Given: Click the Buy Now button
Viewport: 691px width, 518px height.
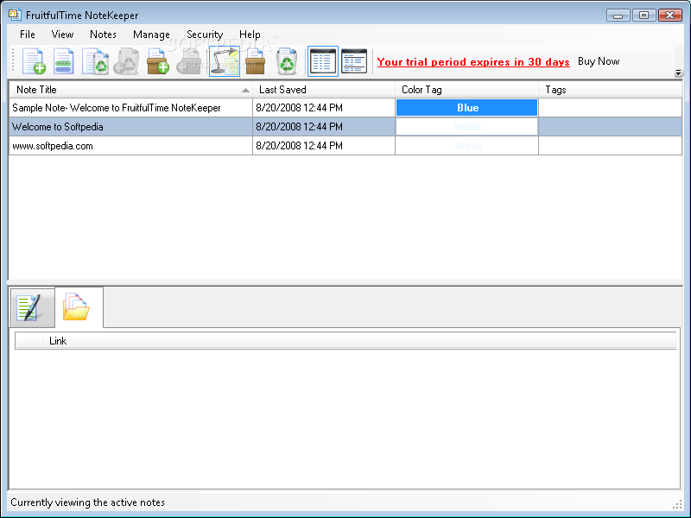Looking at the screenshot, I should 599,61.
